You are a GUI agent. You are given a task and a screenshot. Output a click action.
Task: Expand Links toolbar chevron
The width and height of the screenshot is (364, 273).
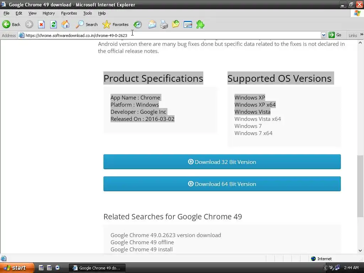pyautogui.click(x=362, y=34)
